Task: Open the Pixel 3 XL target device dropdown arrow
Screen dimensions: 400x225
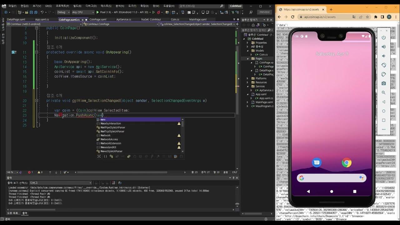Action: pyautogui.click(x=150, y=12)
